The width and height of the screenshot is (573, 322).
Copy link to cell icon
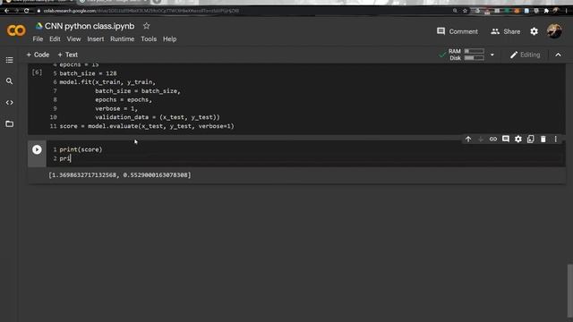493,140
